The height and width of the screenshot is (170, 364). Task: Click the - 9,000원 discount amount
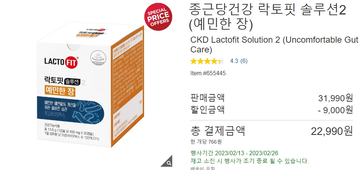coord(335,110)
